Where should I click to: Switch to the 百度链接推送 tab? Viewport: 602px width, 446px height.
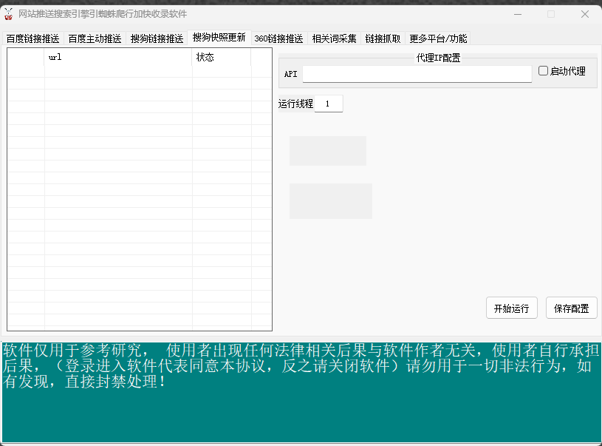33,38
